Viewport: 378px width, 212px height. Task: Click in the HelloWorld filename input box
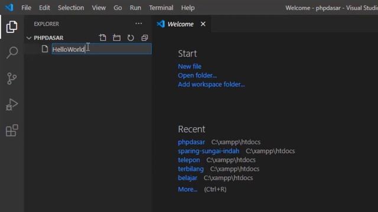tap(102, 49)
